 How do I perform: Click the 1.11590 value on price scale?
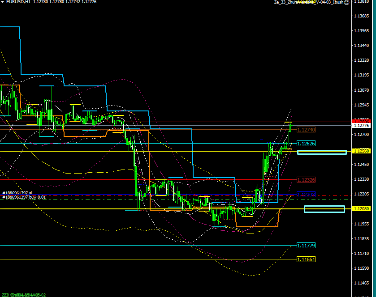tap(361, 268)
